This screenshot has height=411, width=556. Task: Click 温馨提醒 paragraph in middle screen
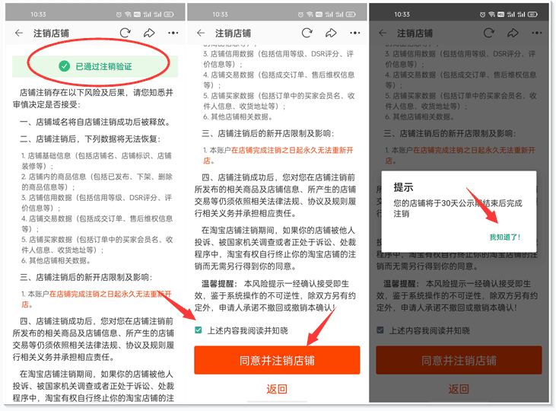pos(275,295)
